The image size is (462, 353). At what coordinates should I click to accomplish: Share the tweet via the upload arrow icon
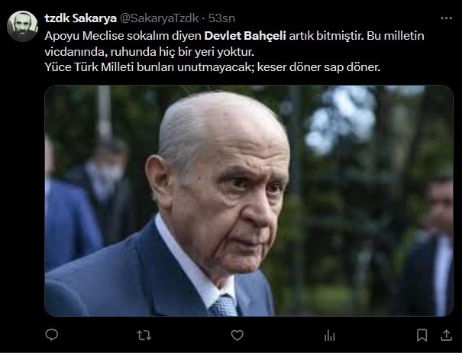(447, 335)
